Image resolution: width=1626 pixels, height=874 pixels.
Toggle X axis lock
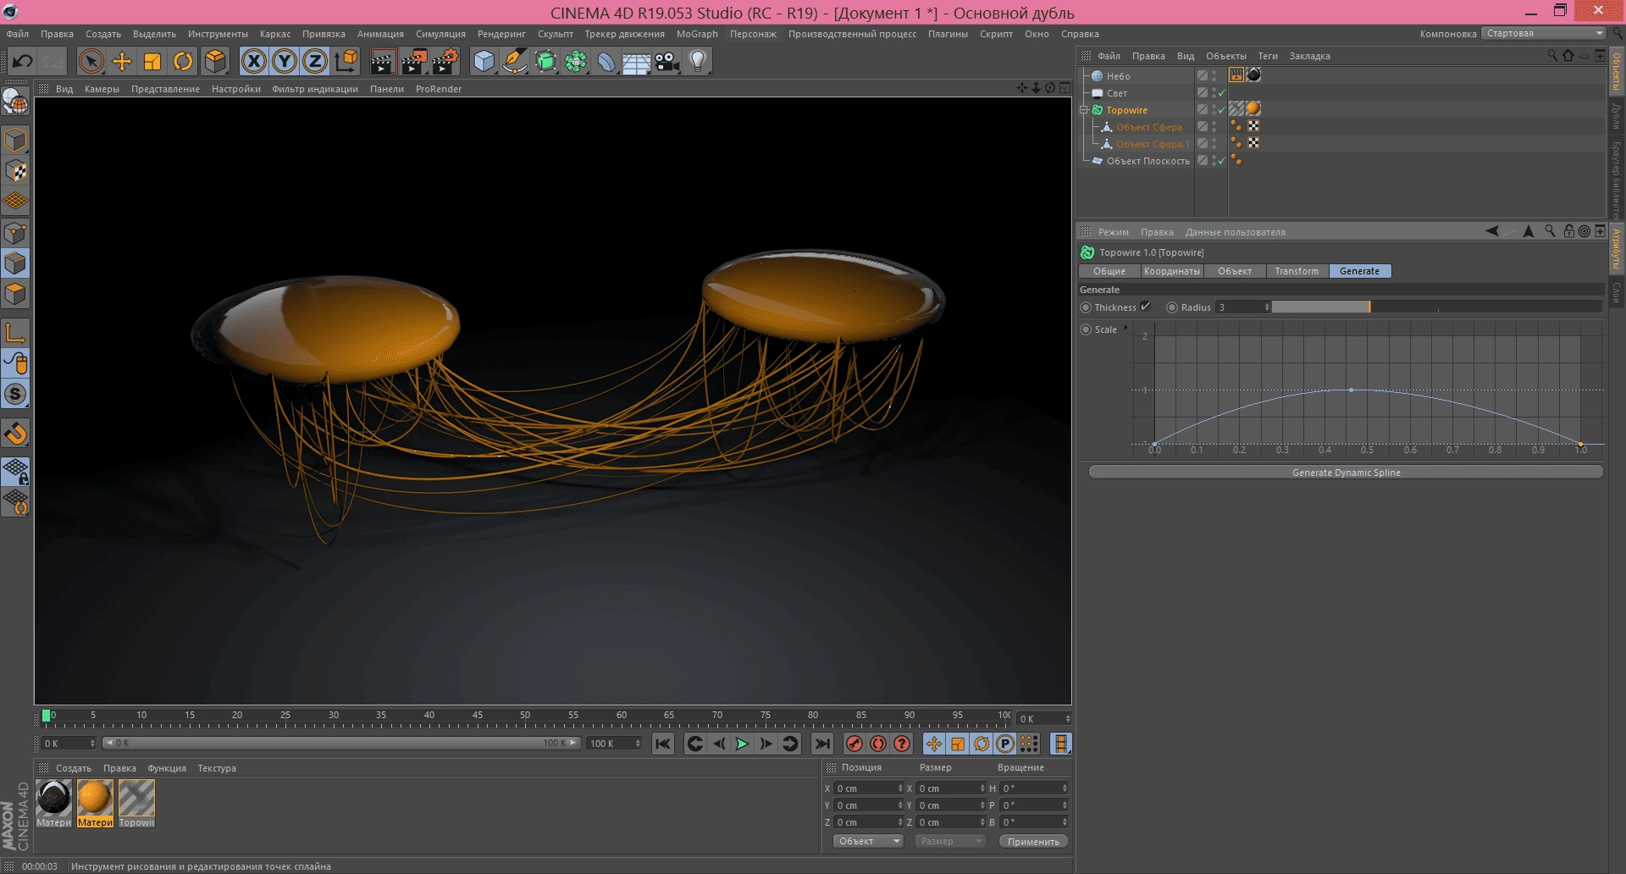254,61
